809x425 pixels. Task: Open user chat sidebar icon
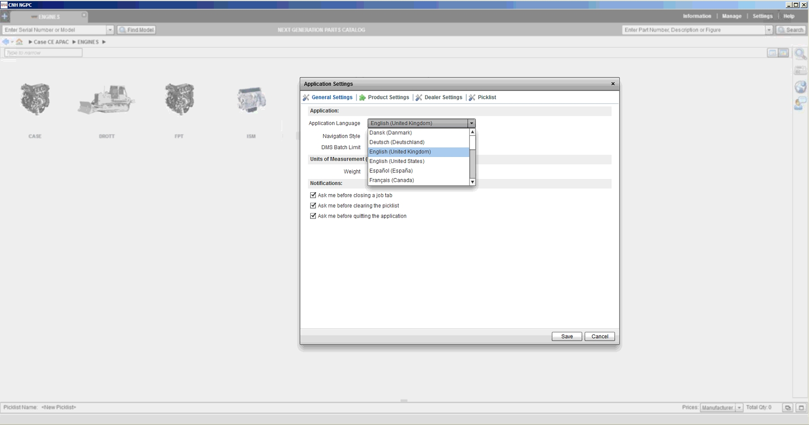pos(800,103)
